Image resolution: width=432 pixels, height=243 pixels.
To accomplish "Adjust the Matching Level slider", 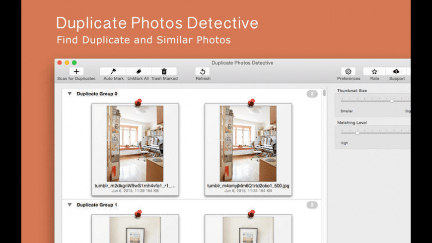I will click(358, 132).
